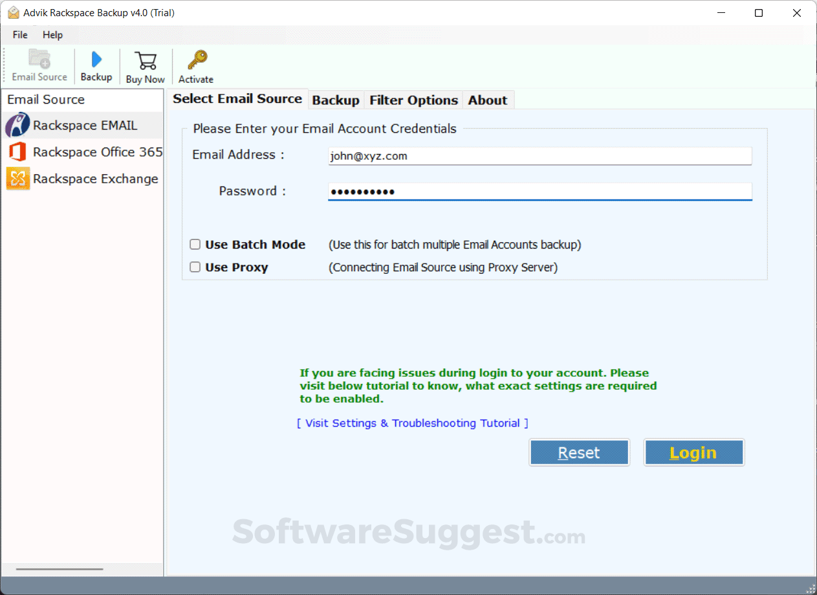Open Buy Now shopping cart icon
Viewport: 817px width, 595px height.
tap(145, 65)
